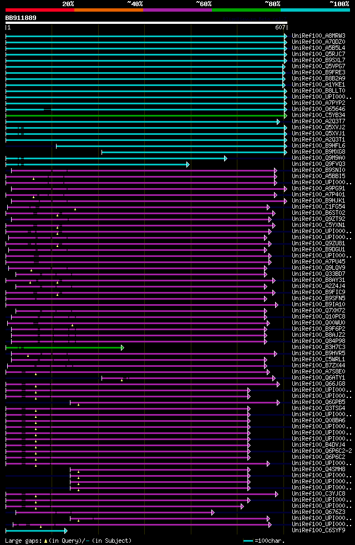The width and height of the screenshot is (355, 545).
Task: Select the UniRef100_Q9ZT92 label
Action: (318, 219)
